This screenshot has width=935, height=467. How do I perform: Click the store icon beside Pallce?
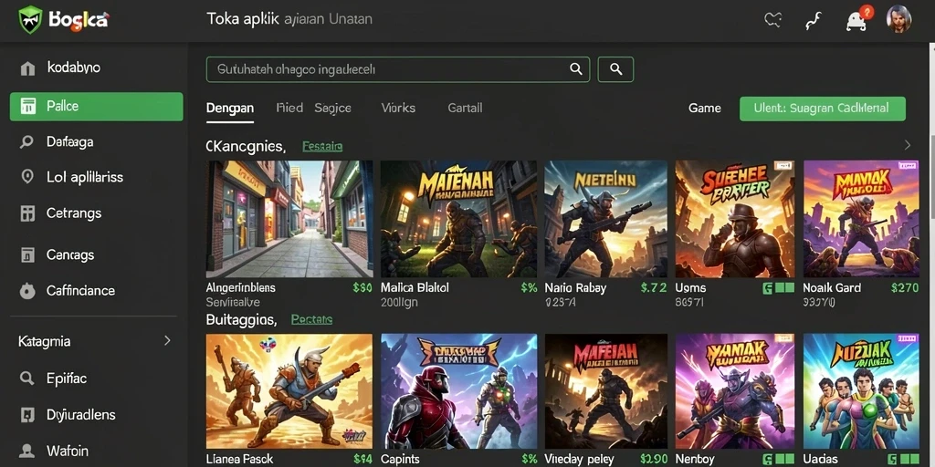pos(28,106)
